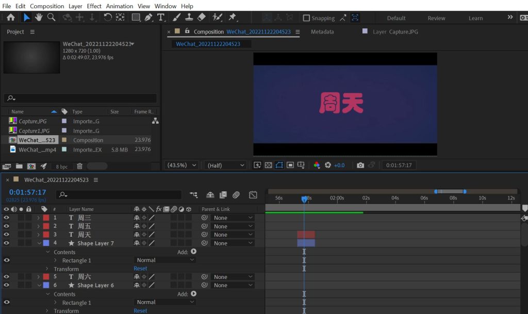Click Reset for Shape Layer 7 Transform
Viewport: 528px width, 314px height.
140,269
